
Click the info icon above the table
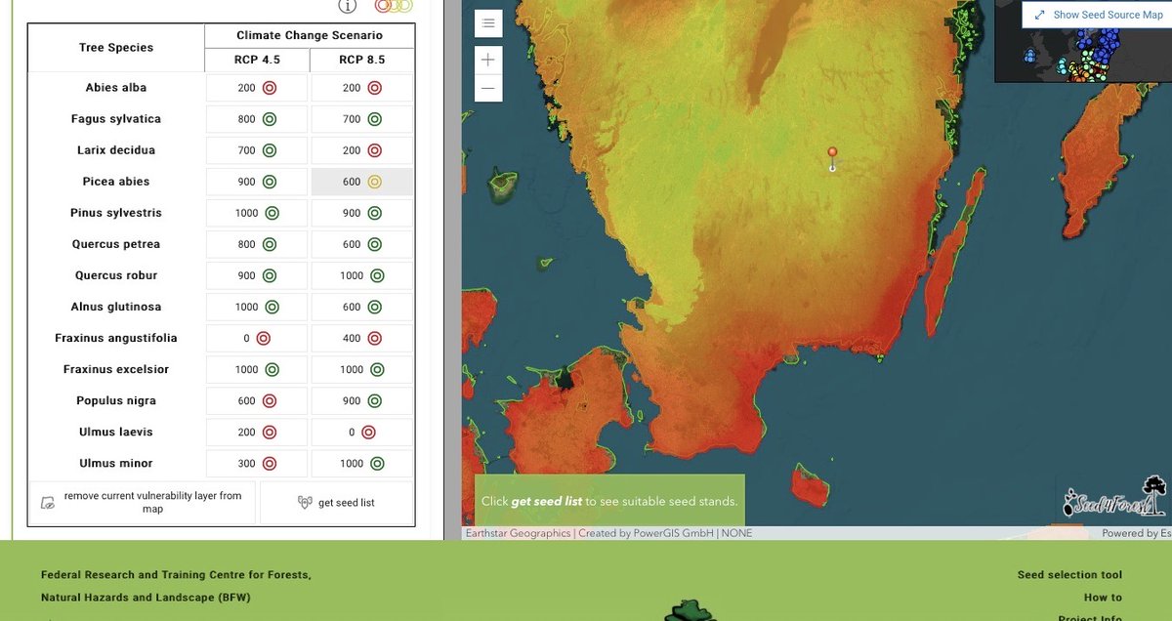(347, 5)
